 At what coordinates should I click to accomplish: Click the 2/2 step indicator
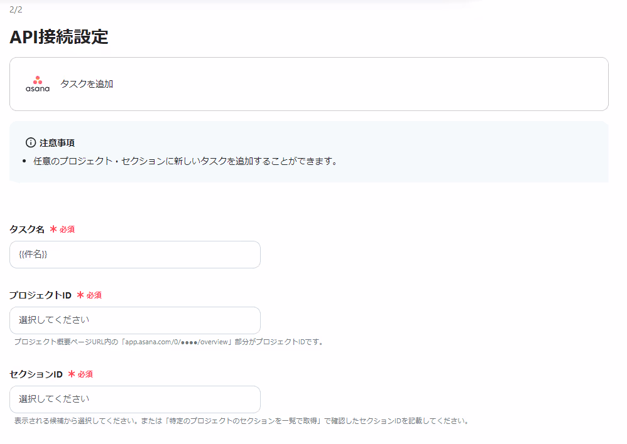point(16,9)
